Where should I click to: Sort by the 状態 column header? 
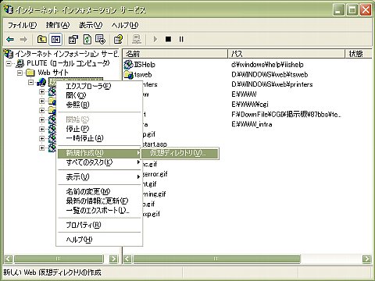coord(359,54)
